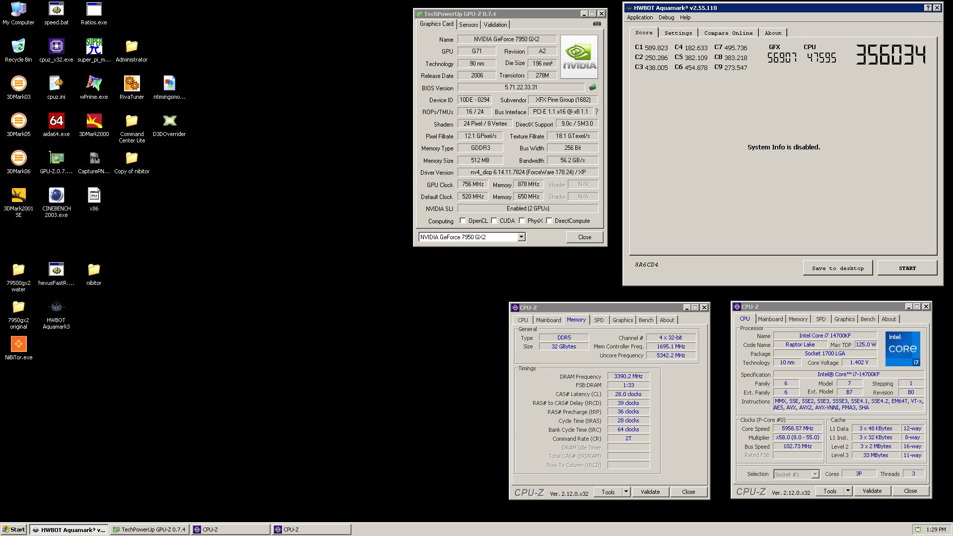Click GPU-Z screenshot camera icon
This screenshot has width=953, height=536.
(x=597, y=24)
